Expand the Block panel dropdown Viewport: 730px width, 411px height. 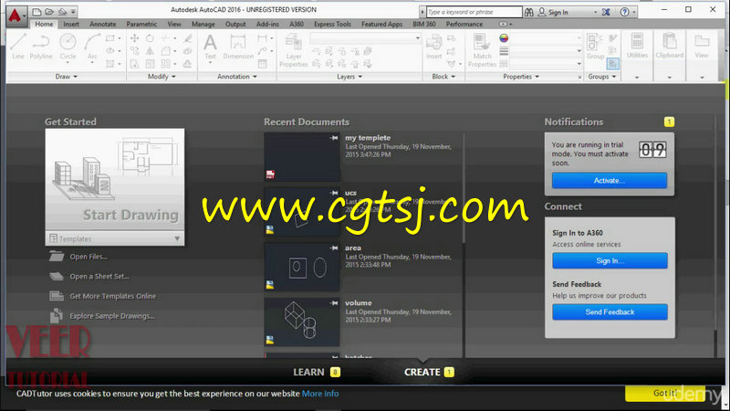tap(443, 77)
